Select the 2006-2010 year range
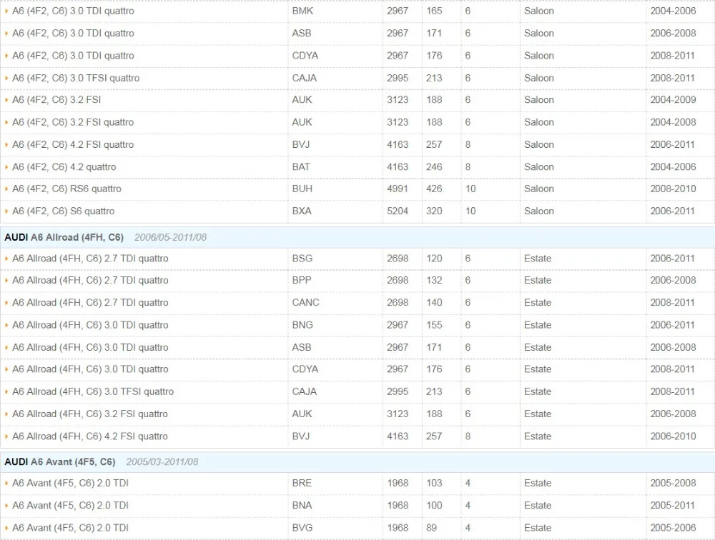 [673, 436]
